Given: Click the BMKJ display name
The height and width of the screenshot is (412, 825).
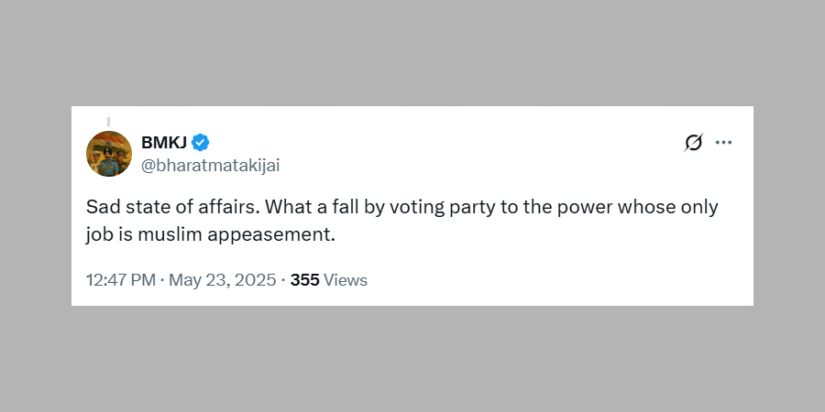Looking at the screenshot, I should click(x=163, y=142).
